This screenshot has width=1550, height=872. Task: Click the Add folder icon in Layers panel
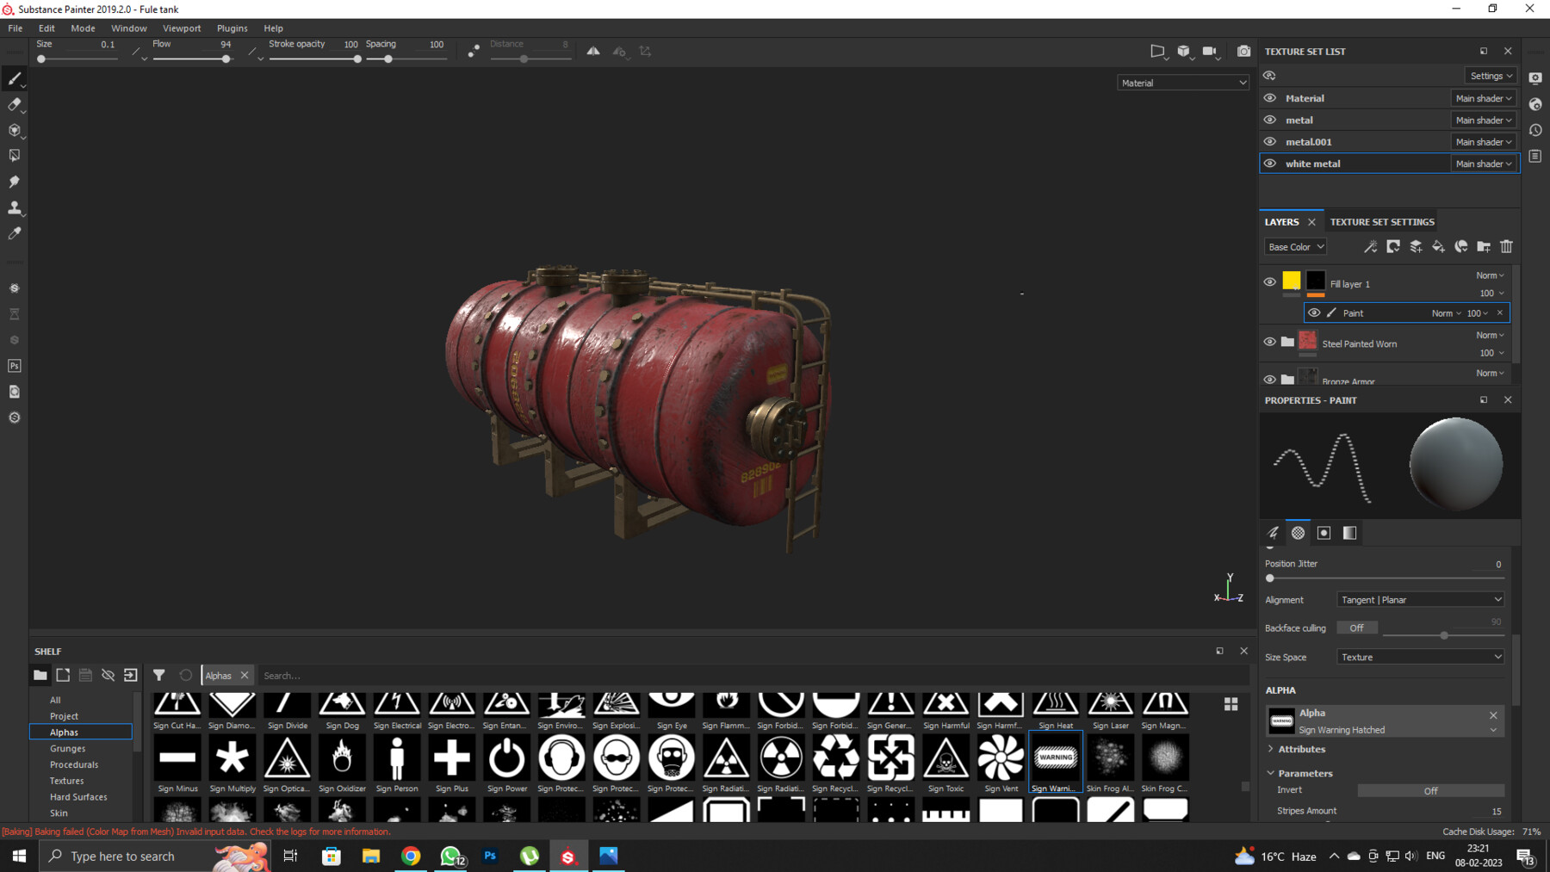pos(1485,247)
